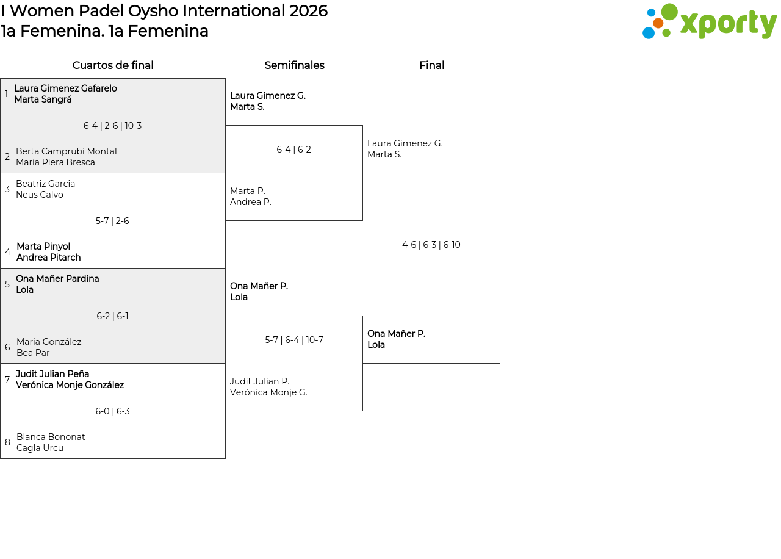Open the semifinal 6-4 | 6-2 score
The image size is (781, 559).
293,150
